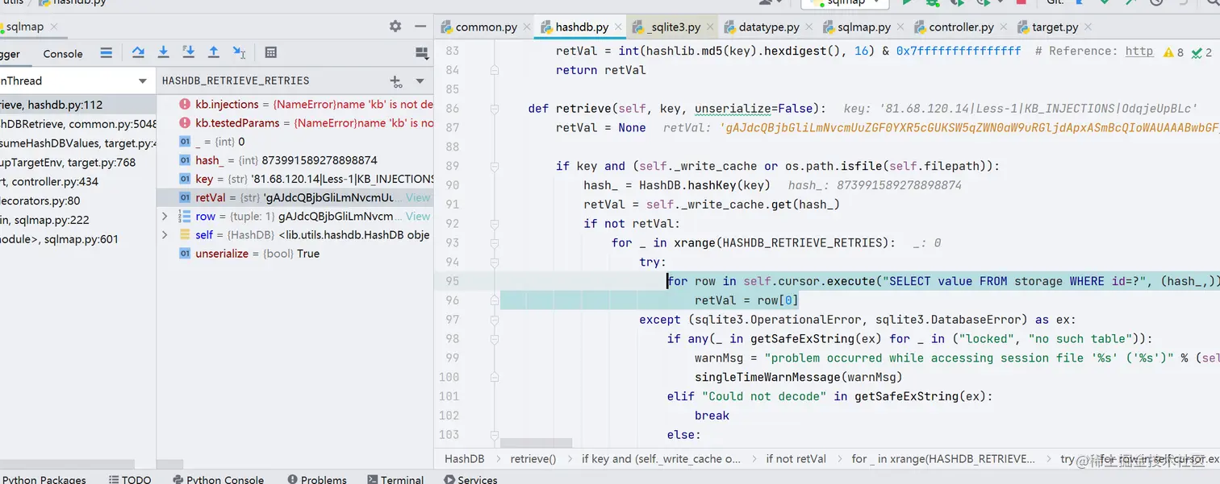Open the TODO tool window
Viewport: 1220px width, 484px height.
tap(130, 479)
